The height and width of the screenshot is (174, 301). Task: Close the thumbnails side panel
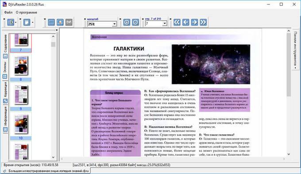(57, 30)
